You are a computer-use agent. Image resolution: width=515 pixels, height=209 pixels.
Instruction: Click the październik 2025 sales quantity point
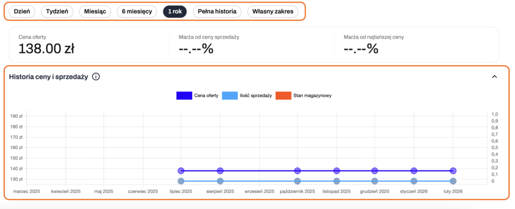pos(297,181)
